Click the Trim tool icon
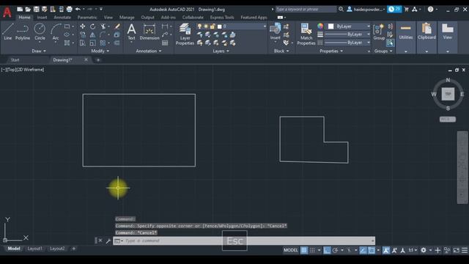 pyautogui.click(x=103, y=26)
